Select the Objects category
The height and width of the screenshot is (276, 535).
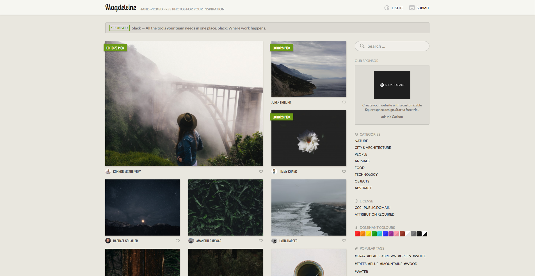click(x=362, y=181)
